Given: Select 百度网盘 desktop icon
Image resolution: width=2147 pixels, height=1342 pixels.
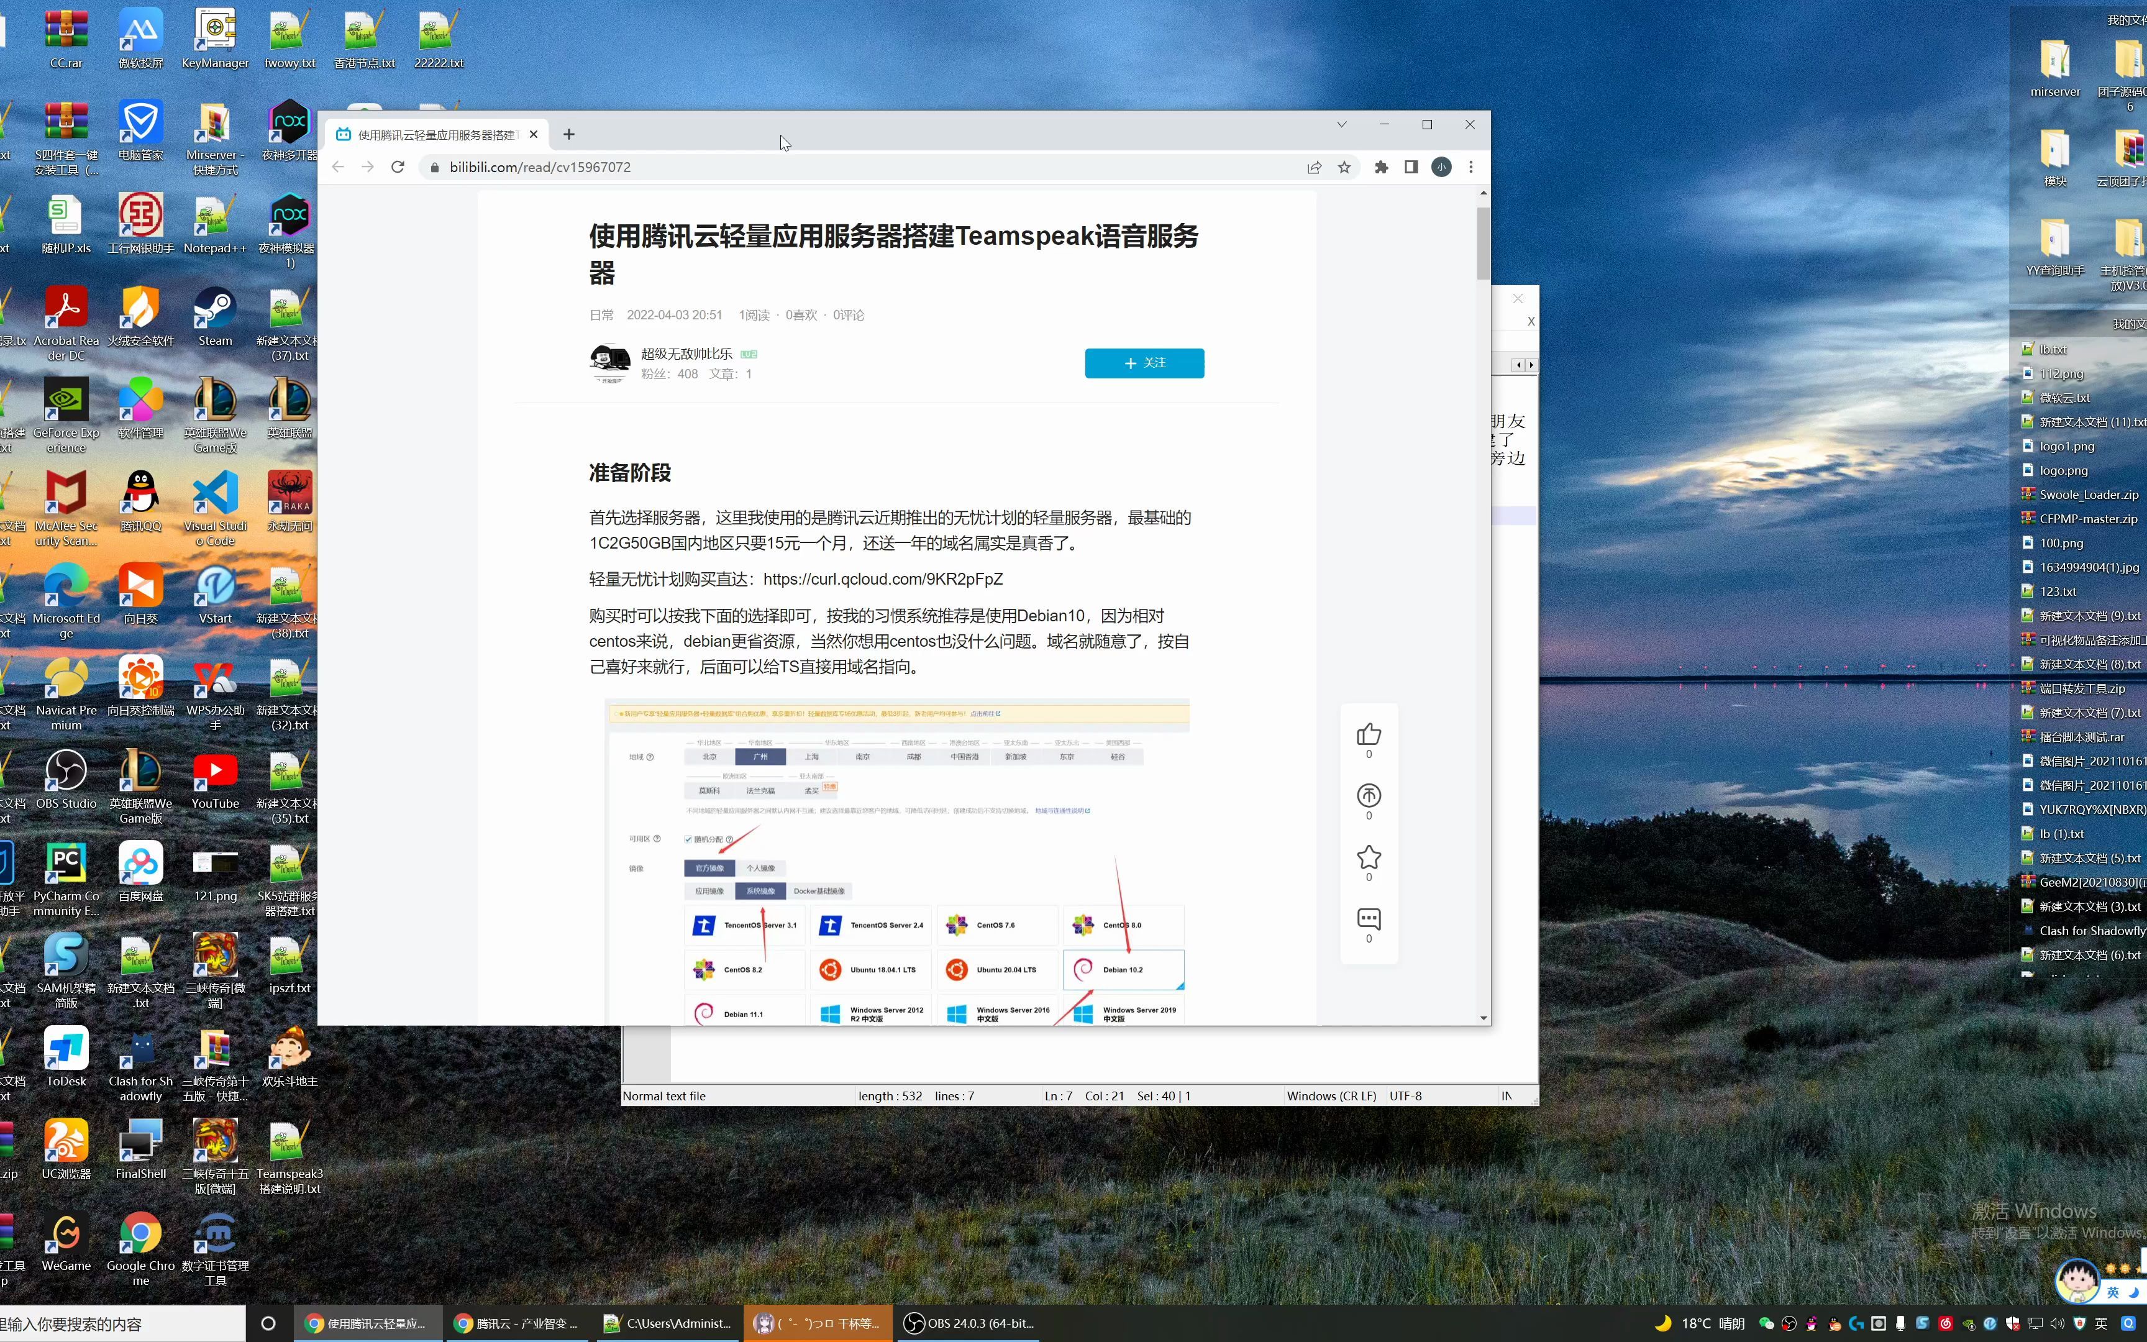Looking at the screenshot, I should click(140, 872).
